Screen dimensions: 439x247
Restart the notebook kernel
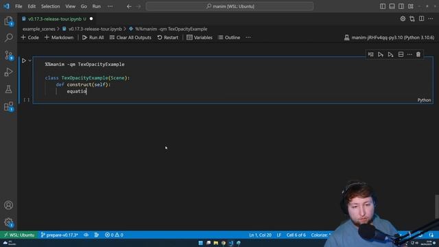coord(167,37)
